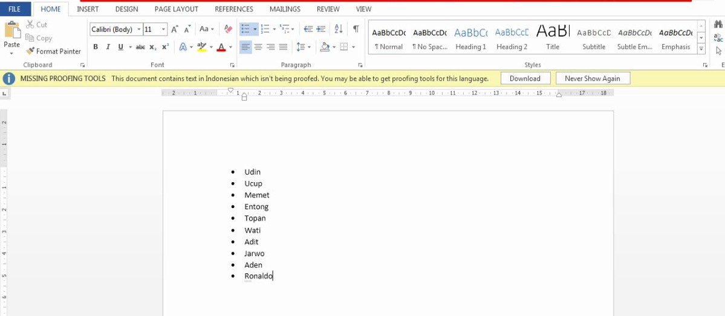Increase the paragraph indent

click(321, 29)
